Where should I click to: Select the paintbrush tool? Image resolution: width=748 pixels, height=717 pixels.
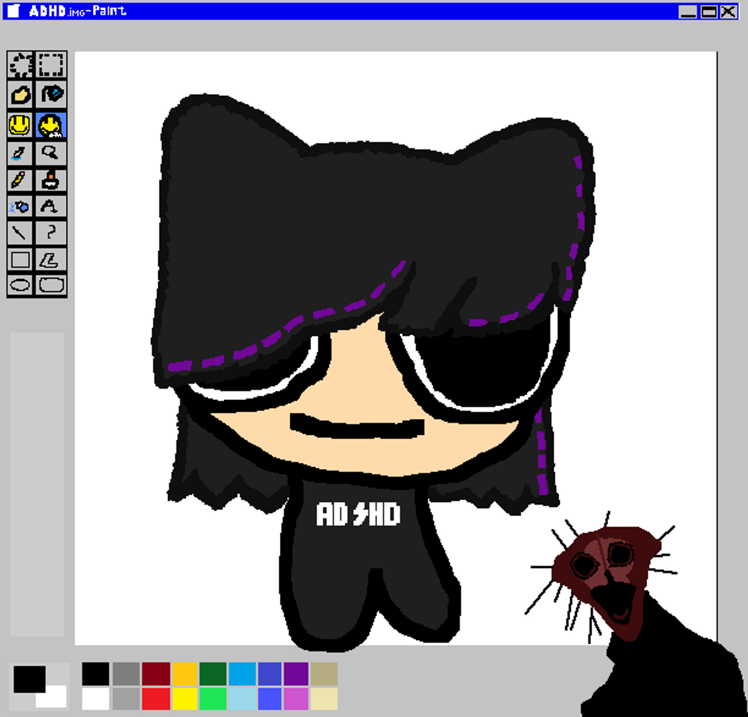click(x=20, y=153)
